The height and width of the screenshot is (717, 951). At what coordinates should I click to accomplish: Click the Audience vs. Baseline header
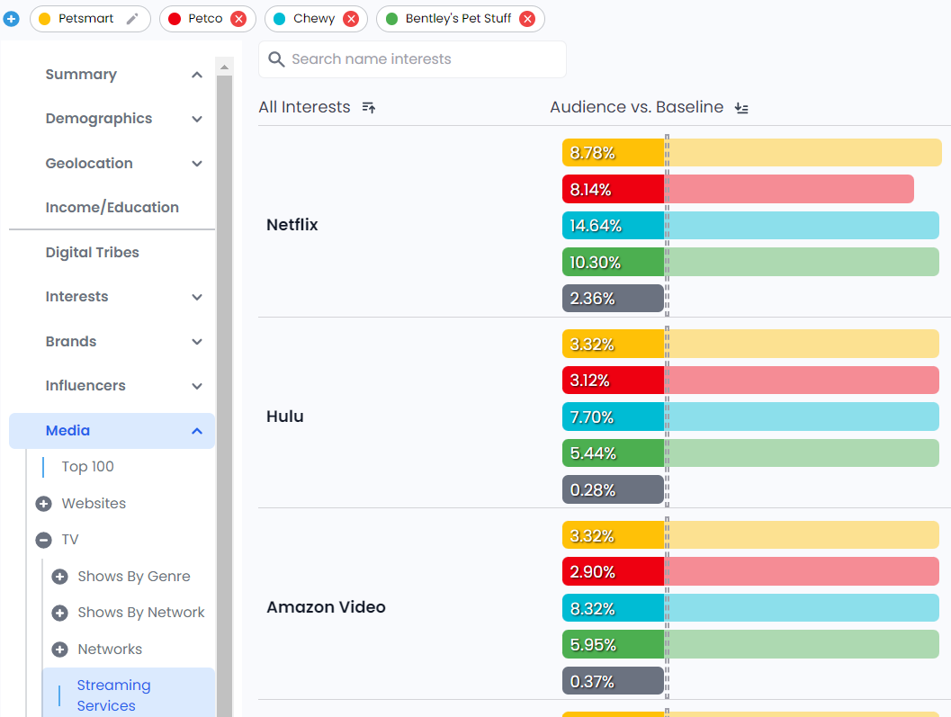637,107
